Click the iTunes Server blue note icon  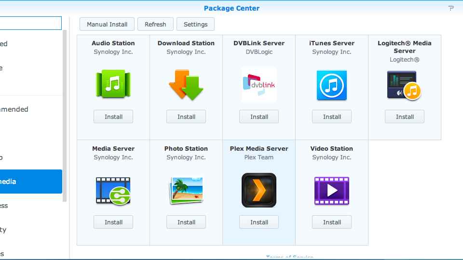(332, 85)
